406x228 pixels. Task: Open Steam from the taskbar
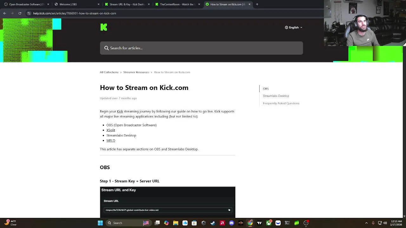coord(213,223)
